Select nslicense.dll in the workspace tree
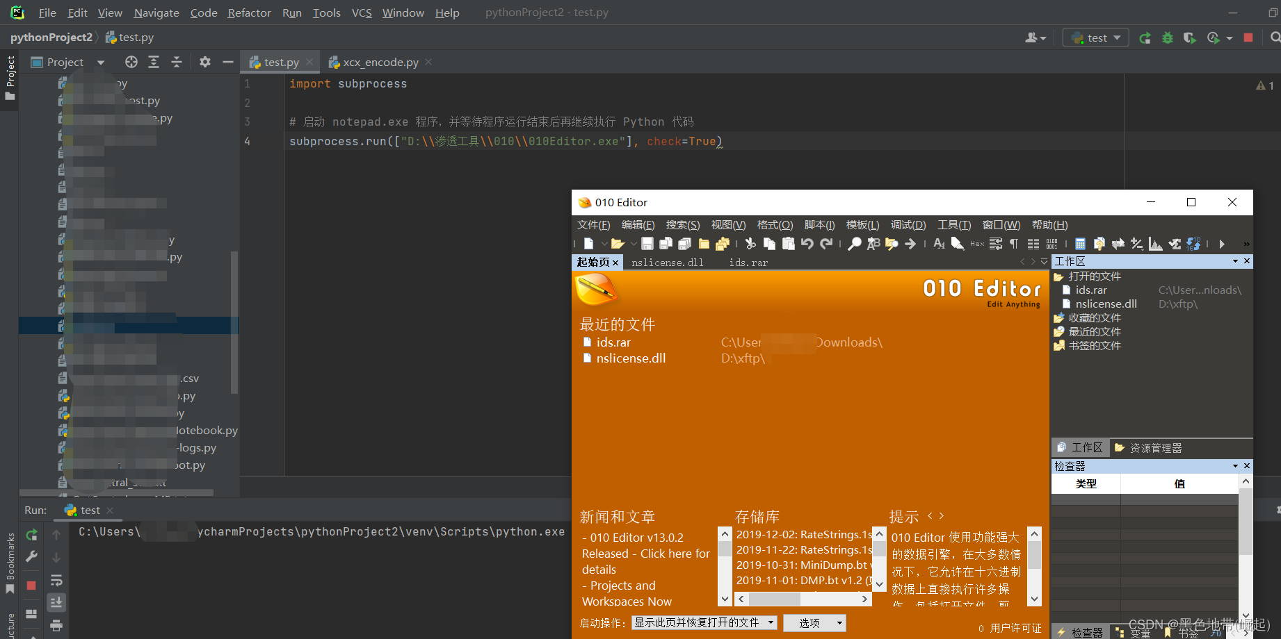The image size is (1281, 639). [1106, 304]
